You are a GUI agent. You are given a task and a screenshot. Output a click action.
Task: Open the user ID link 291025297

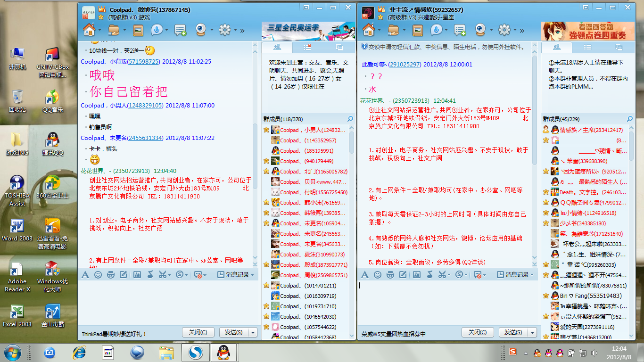(x=405, y=65)
